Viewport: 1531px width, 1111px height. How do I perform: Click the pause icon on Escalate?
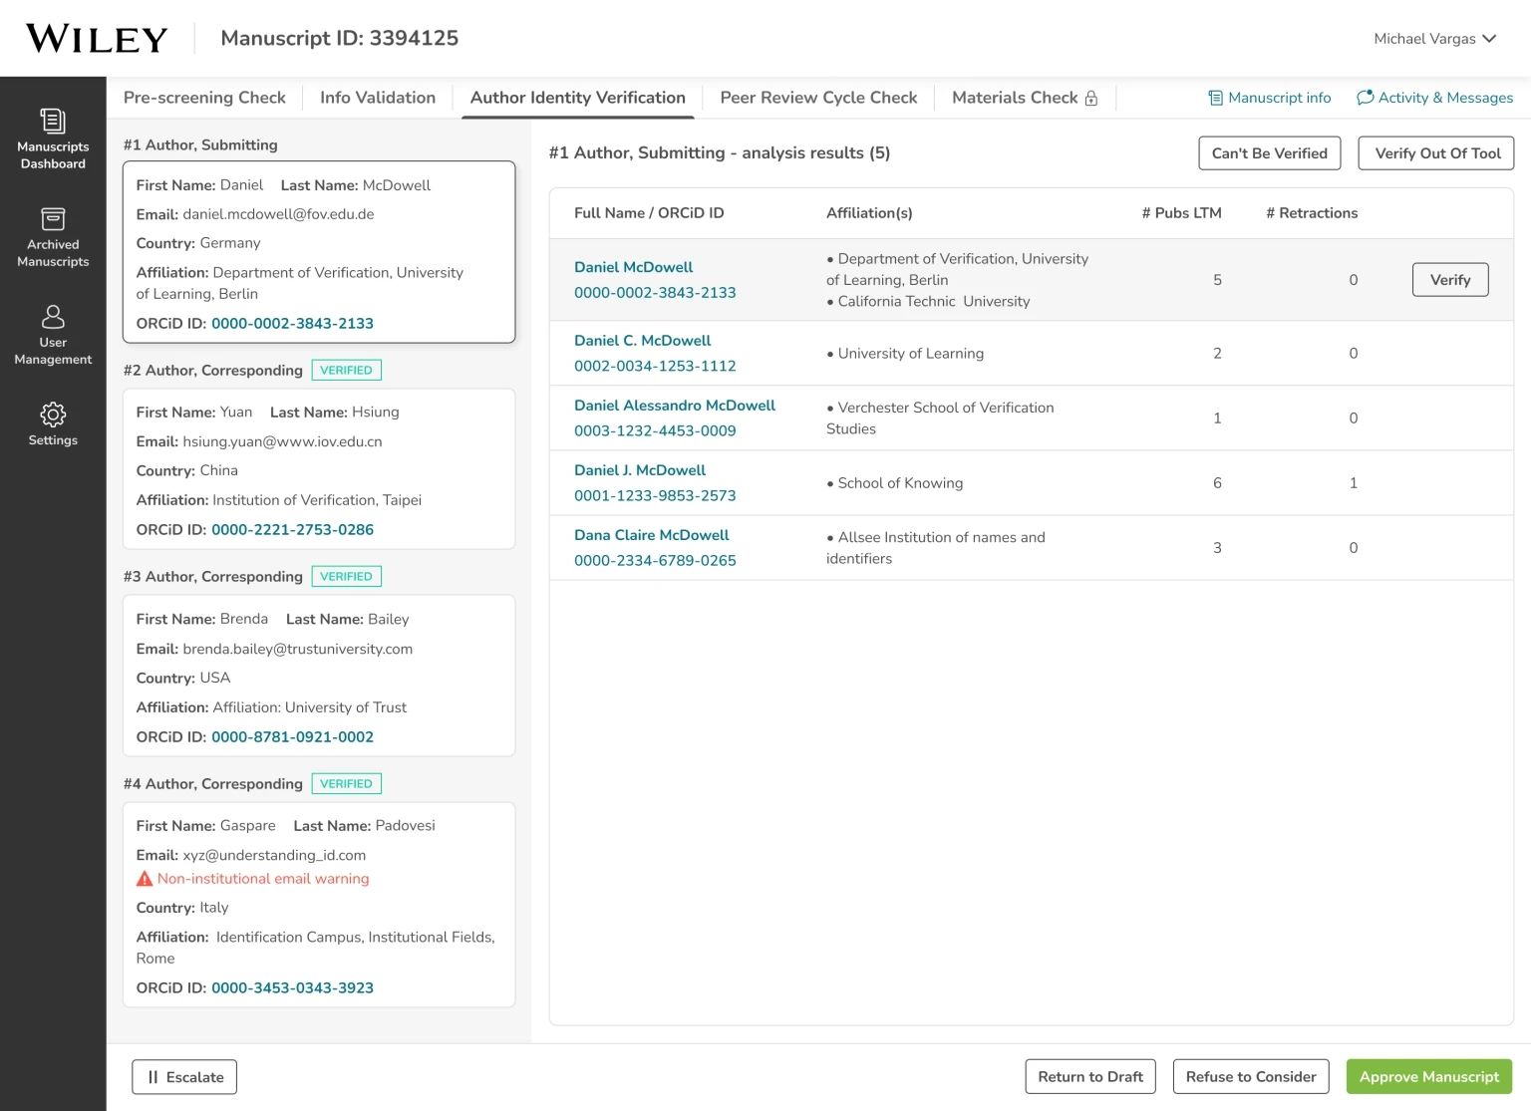click(153, 1077)
